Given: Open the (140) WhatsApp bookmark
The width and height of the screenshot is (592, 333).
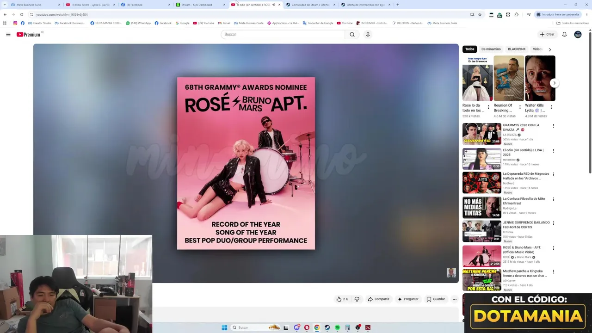Looking at the screenshot, I should coord(138,23).
